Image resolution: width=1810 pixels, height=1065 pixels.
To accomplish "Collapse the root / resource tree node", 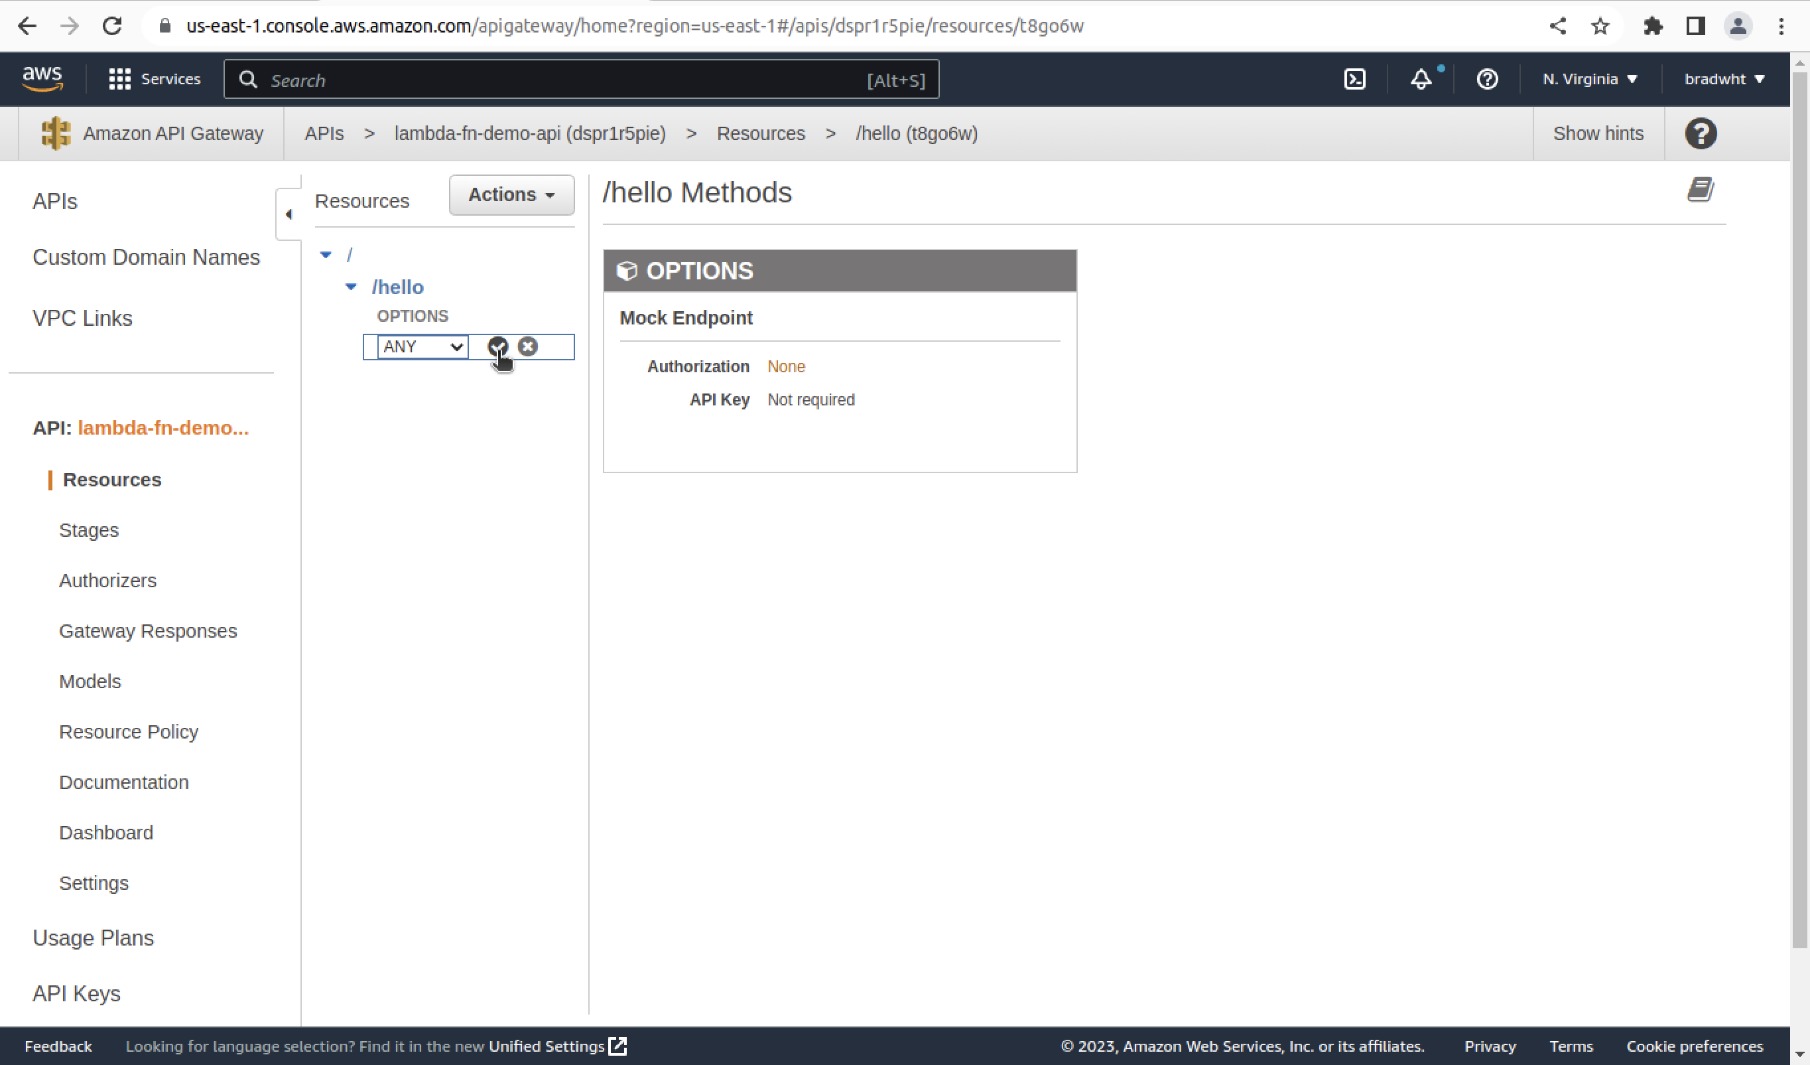I will coord(326,254).
